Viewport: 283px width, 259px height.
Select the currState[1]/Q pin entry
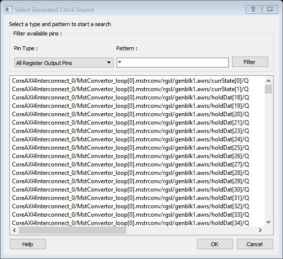(130, 89)
